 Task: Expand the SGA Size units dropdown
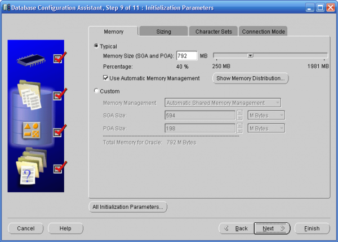tap(266, 115)
